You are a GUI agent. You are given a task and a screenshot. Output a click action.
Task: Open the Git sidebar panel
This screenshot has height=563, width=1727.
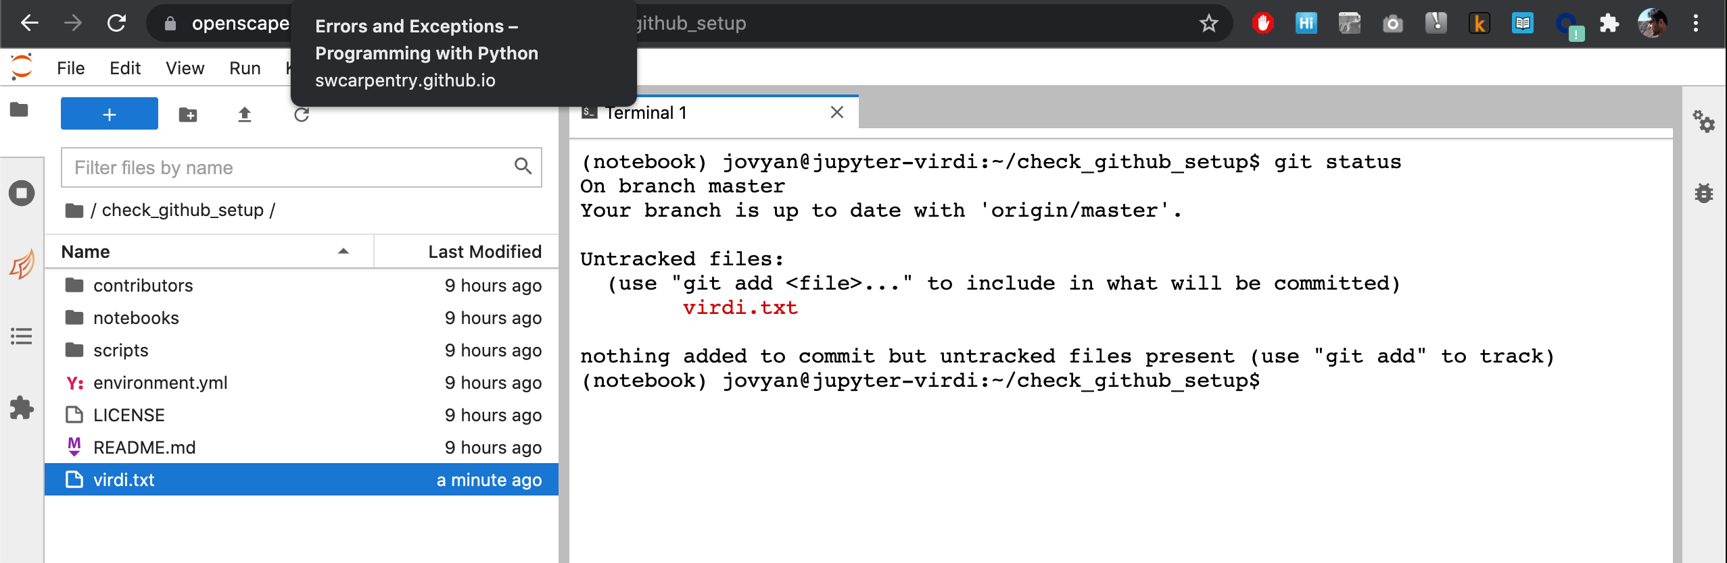[21, 265]
